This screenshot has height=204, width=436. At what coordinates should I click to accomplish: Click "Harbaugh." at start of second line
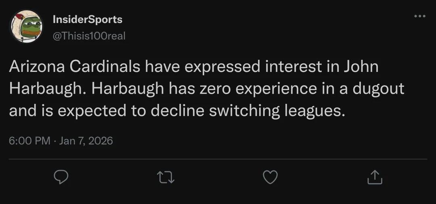[47, 89]
